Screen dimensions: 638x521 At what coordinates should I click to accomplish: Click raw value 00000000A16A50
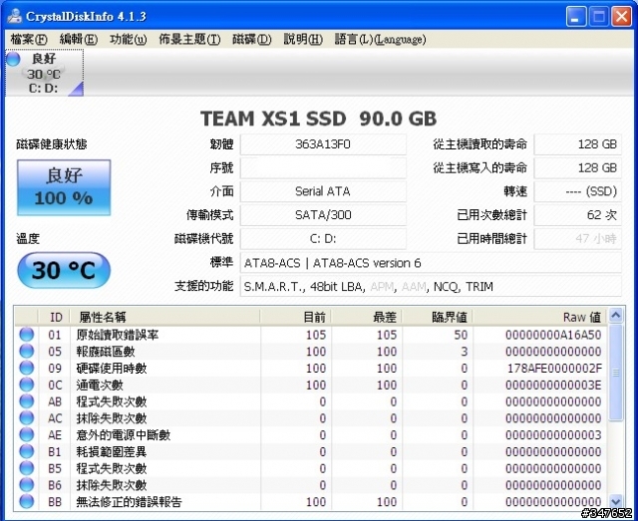(553, 335)
